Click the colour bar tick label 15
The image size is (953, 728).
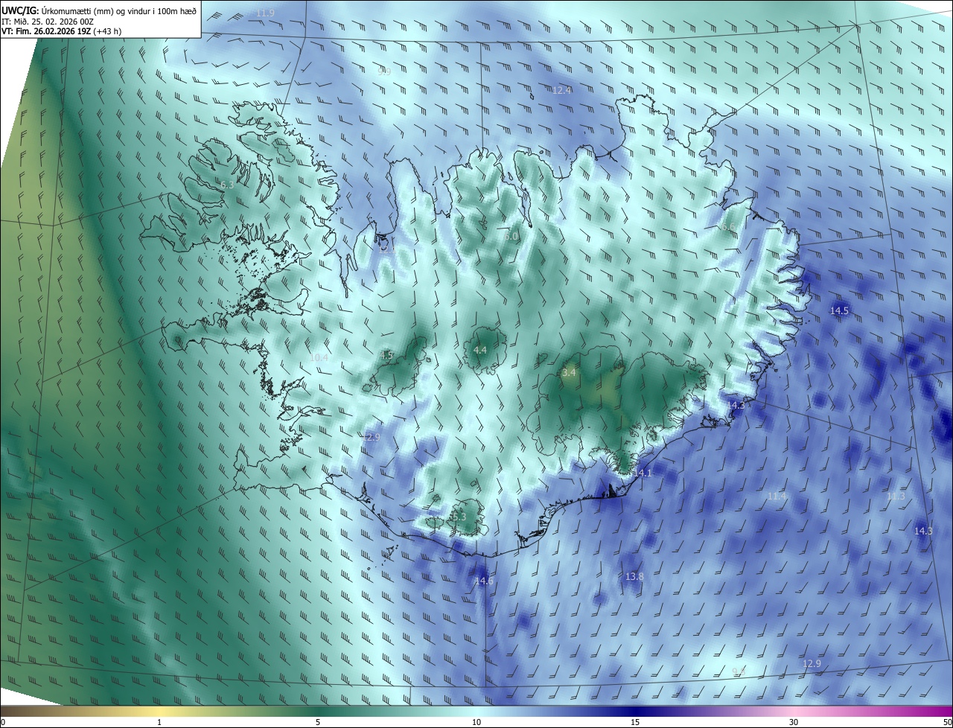635,722
